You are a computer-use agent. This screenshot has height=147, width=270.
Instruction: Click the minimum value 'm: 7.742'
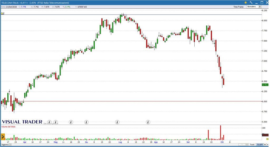tap(35, 7)
